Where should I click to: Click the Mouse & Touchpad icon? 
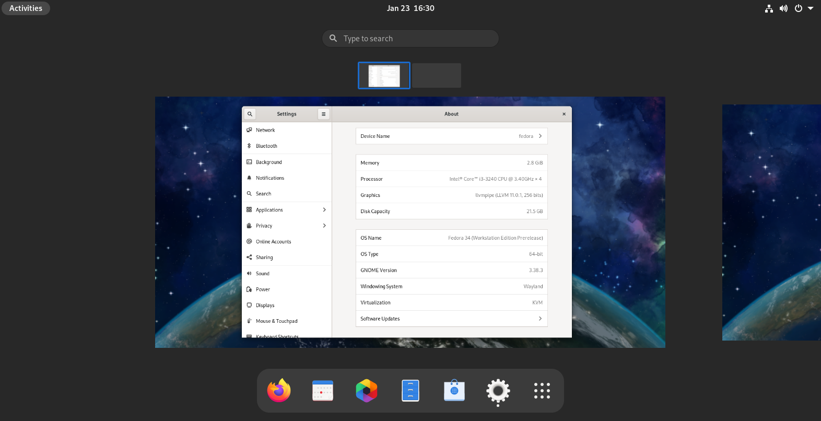249,321
